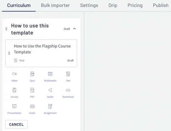Add a Multimedia lesson

point(50,77)
